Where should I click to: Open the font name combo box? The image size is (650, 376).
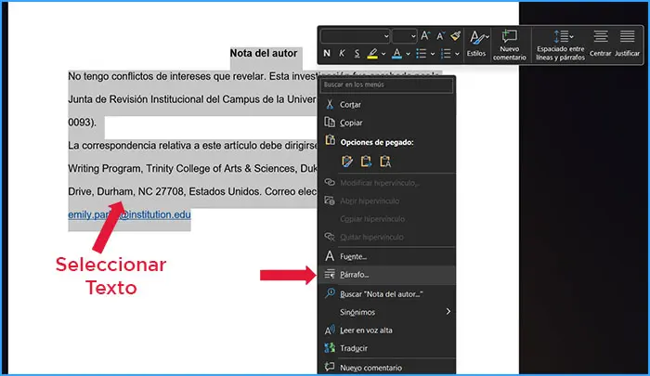[356, 36]
